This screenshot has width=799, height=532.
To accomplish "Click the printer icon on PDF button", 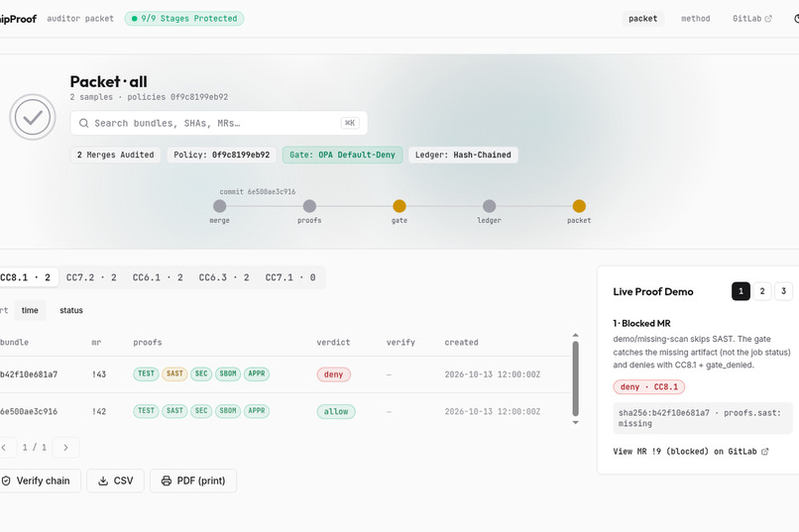I will (x=167, y=480).
